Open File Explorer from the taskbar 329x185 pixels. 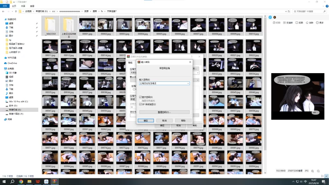click(29, 181)
